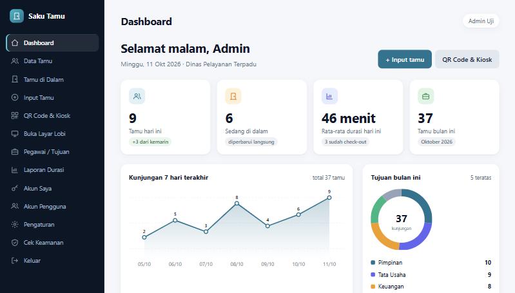Screen dimensions: 515x293
Task: Click the 09/10 data point with value 4
Action: coord(267,226)
